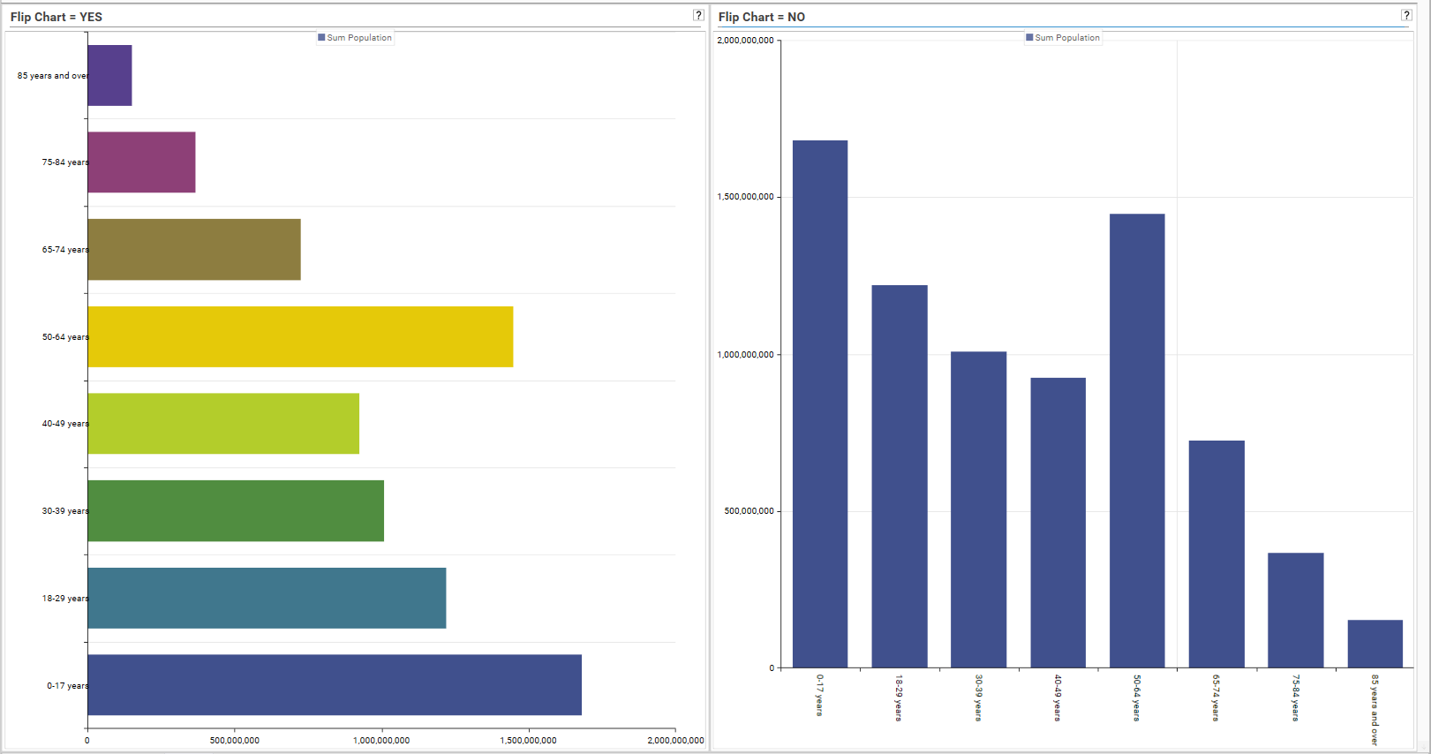Select the green 30-39 years horizontal bar
Screen dimensions: 1431x754
[236, 511]
